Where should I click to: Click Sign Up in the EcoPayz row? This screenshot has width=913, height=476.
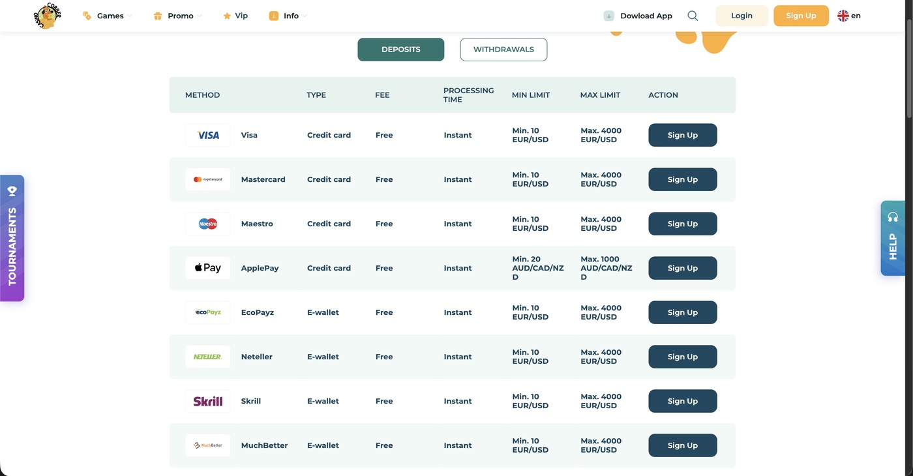pos(683,312)
